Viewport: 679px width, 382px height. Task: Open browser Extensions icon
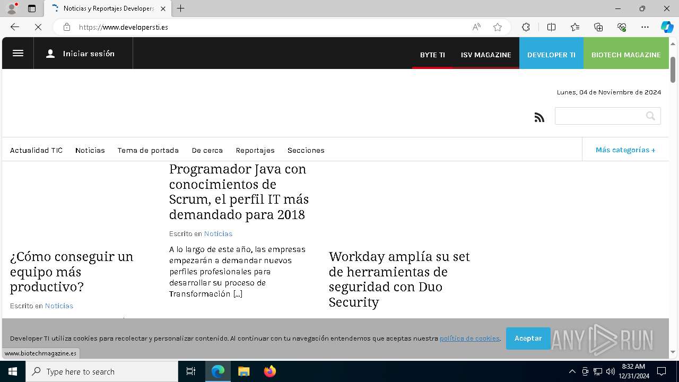pyautogui.click(x=526, y=27)
